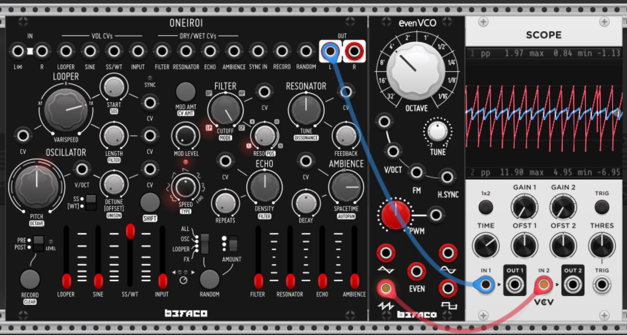The height and width of the screenshot is (335, 627).
Task: Click the Scope OUT 1 jack
Action: pyautogui.click(x=515, y=285)
